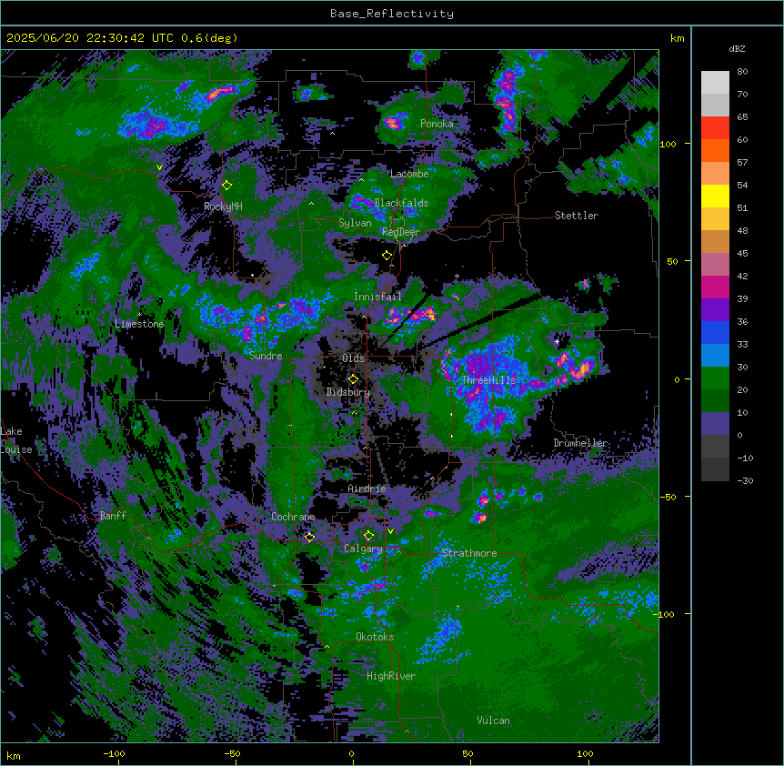This screenshot has height=766, width=784.
Task: Select the yellow 51-54 dBZ legend swatch
Action: [715, 196]
